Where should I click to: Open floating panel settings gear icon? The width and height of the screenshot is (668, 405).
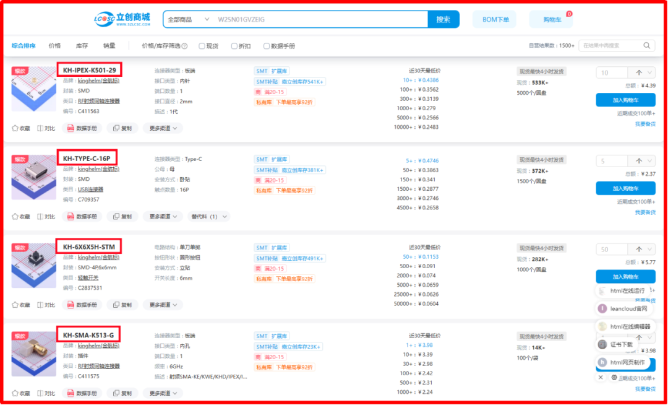(614, 377)
